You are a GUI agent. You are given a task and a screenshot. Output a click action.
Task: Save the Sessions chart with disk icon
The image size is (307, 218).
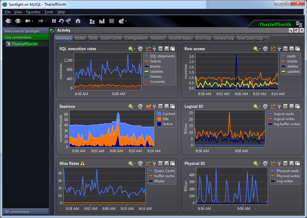point(167,106)
